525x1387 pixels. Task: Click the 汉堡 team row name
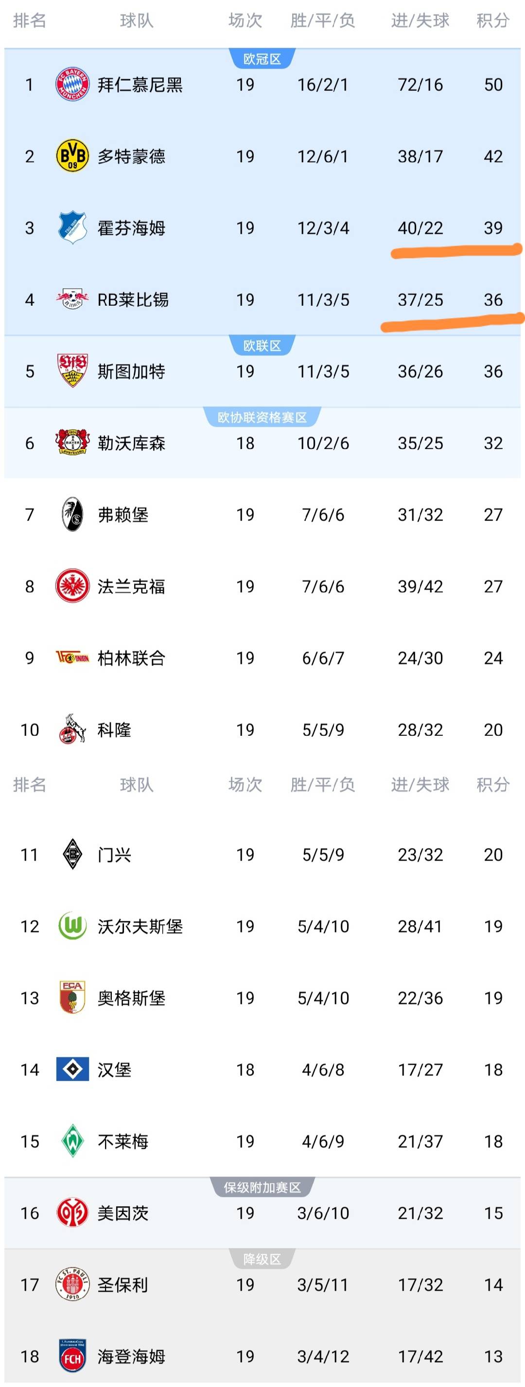tap(114, 1070)
